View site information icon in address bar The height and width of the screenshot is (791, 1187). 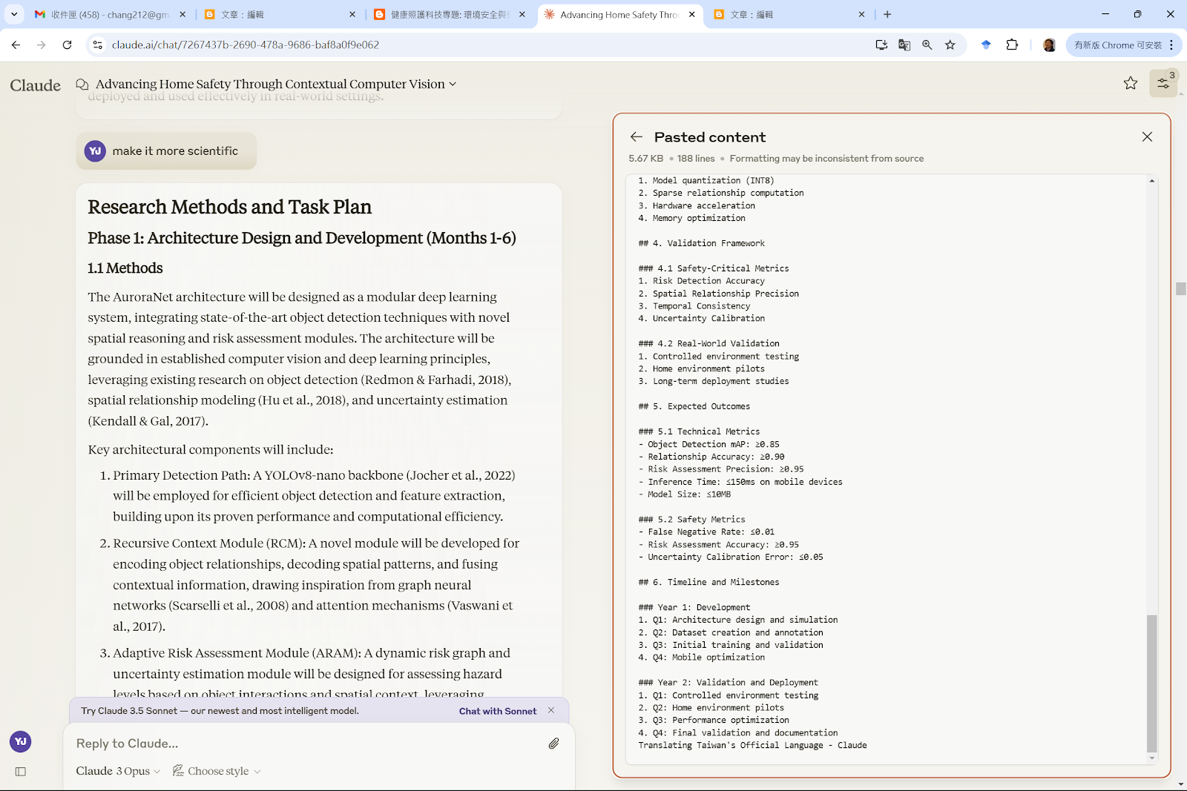pos(97,45)
